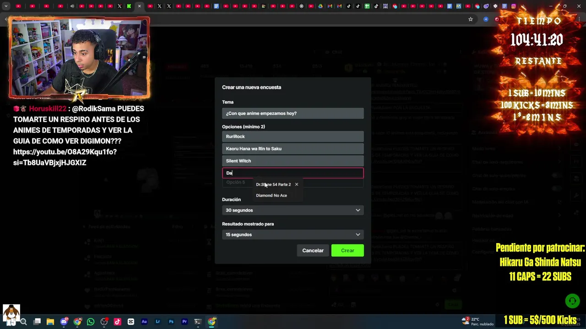Image resolution: width=586 pixels, height=329 pixels.
Task: Switch to the Google Drive tab
Action: pos(320,6)
